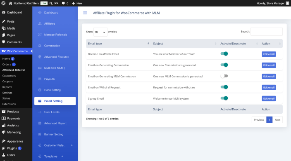Click the Pages icon in WP menu
Image resolution: width=291 pixels, height=161 pixels.
(4, 35)
